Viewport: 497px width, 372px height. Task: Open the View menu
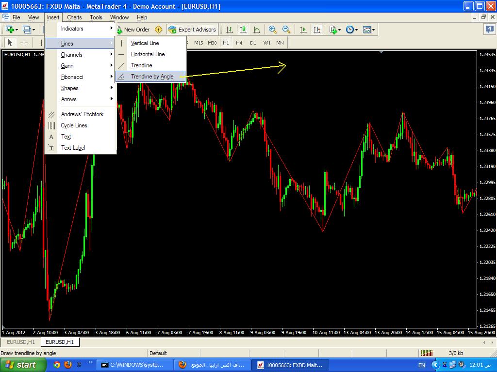33,17
